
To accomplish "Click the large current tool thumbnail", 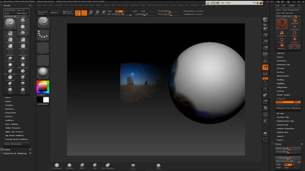I will [282, 24].
